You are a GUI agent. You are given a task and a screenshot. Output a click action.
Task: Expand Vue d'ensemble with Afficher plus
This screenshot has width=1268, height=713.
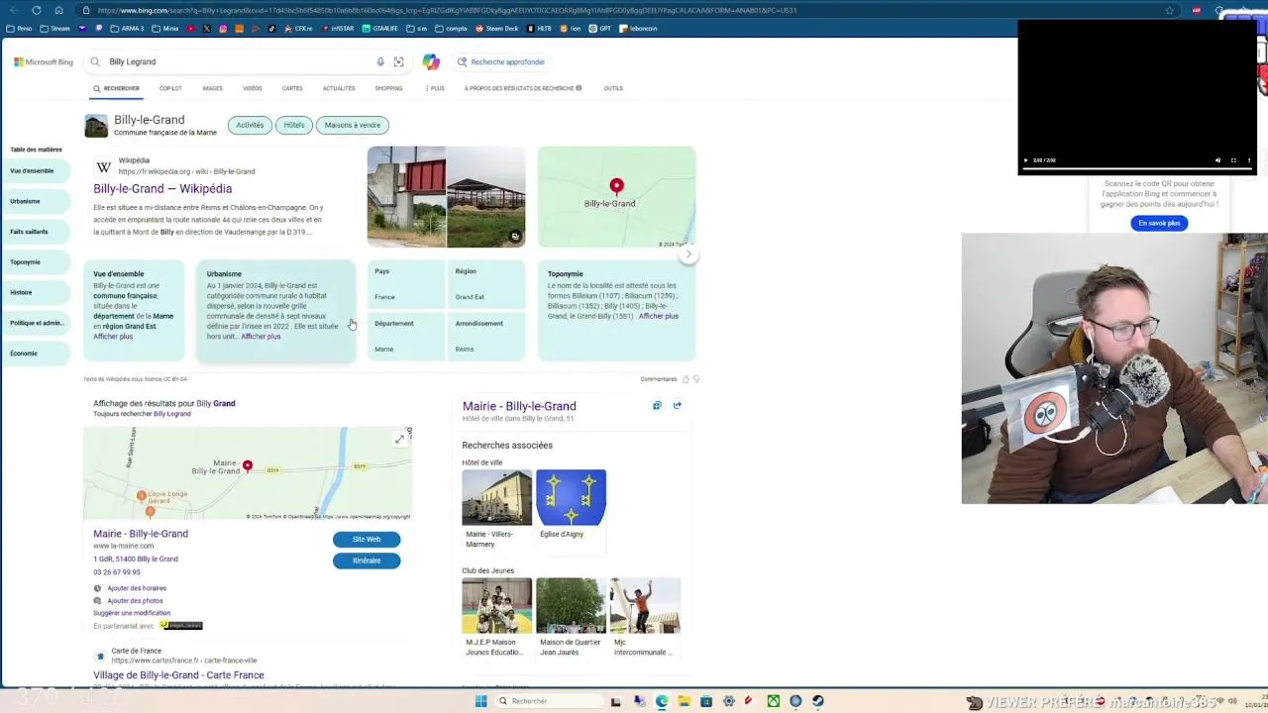tap(113, 337)
